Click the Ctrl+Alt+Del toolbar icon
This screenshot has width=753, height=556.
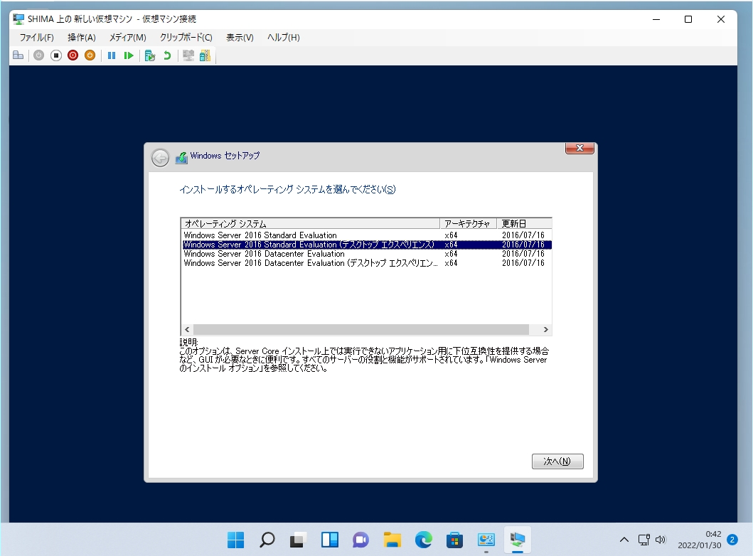pos(18,55)
